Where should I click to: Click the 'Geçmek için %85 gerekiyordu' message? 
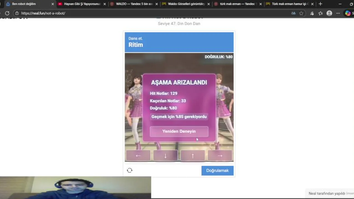pyautogui.click(x=179, y=117)
